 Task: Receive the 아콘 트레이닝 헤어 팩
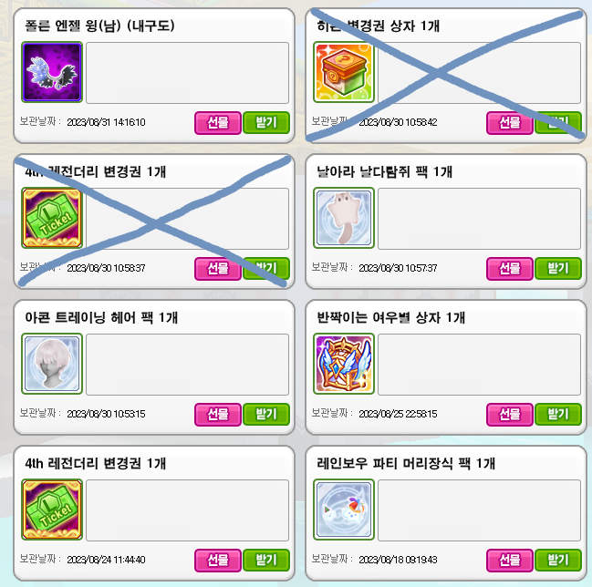(x=266, y=414)
